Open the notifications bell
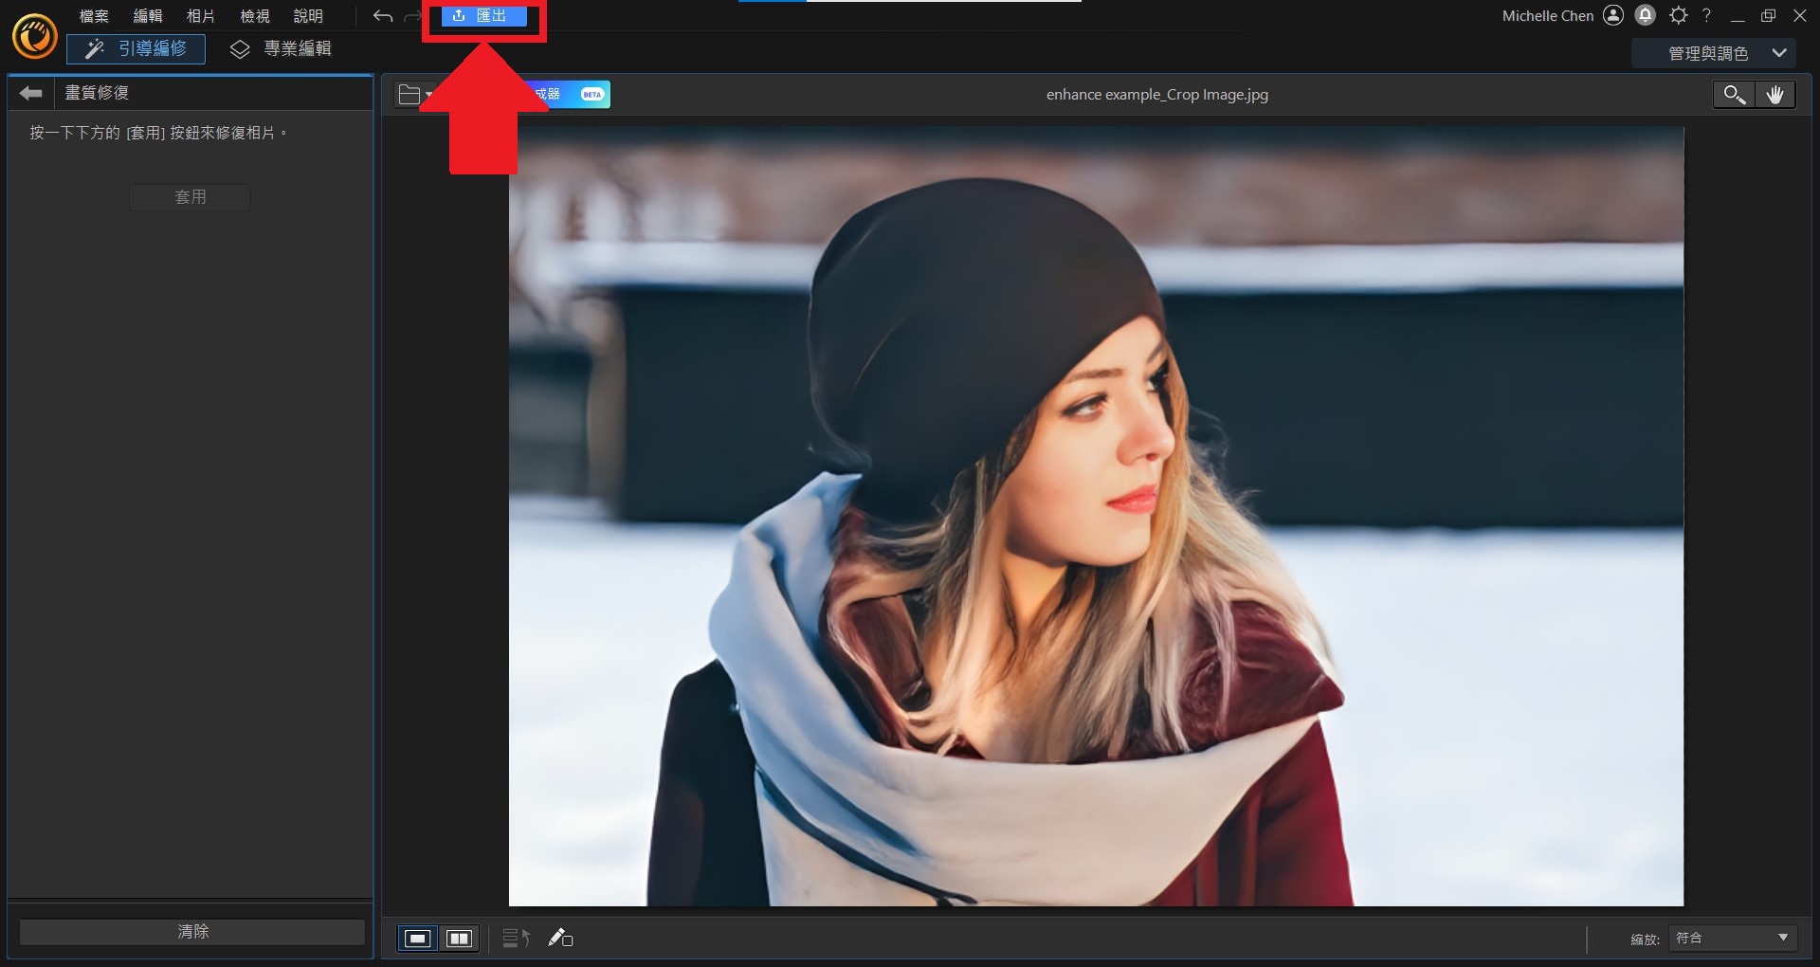 click(x=1646, y=15)
